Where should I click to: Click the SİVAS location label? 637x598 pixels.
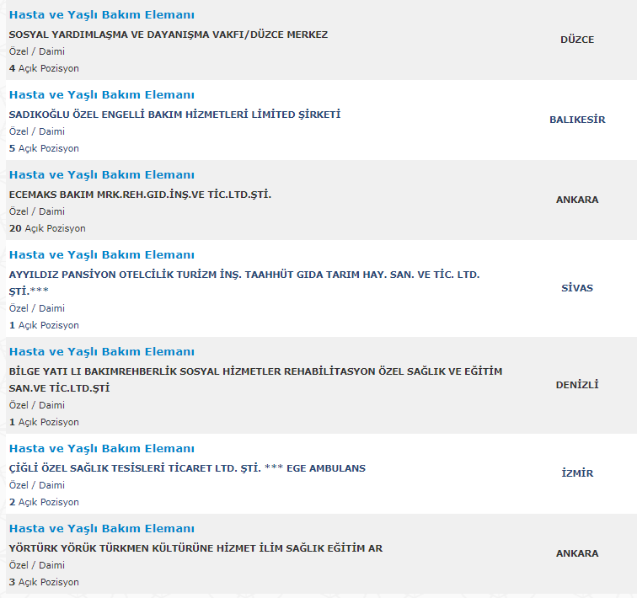click(577, 288)
